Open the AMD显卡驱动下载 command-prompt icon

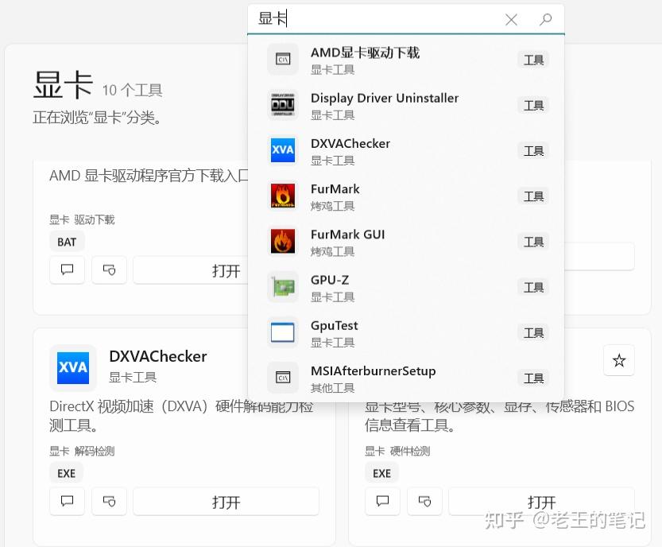283,59
